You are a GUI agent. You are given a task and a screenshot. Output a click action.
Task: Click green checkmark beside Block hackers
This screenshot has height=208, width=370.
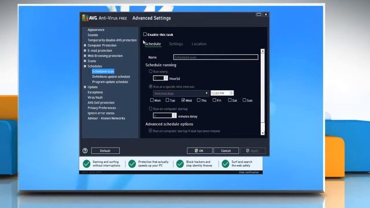(180, 164)
